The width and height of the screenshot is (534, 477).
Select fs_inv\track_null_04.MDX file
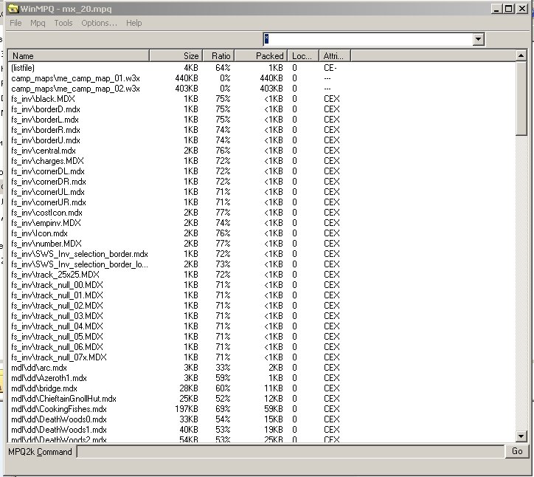(57, 326)
